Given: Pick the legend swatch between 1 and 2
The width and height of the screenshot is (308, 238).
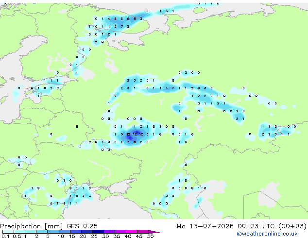Looking at the screenshot, I should click(x=31, y=232).
